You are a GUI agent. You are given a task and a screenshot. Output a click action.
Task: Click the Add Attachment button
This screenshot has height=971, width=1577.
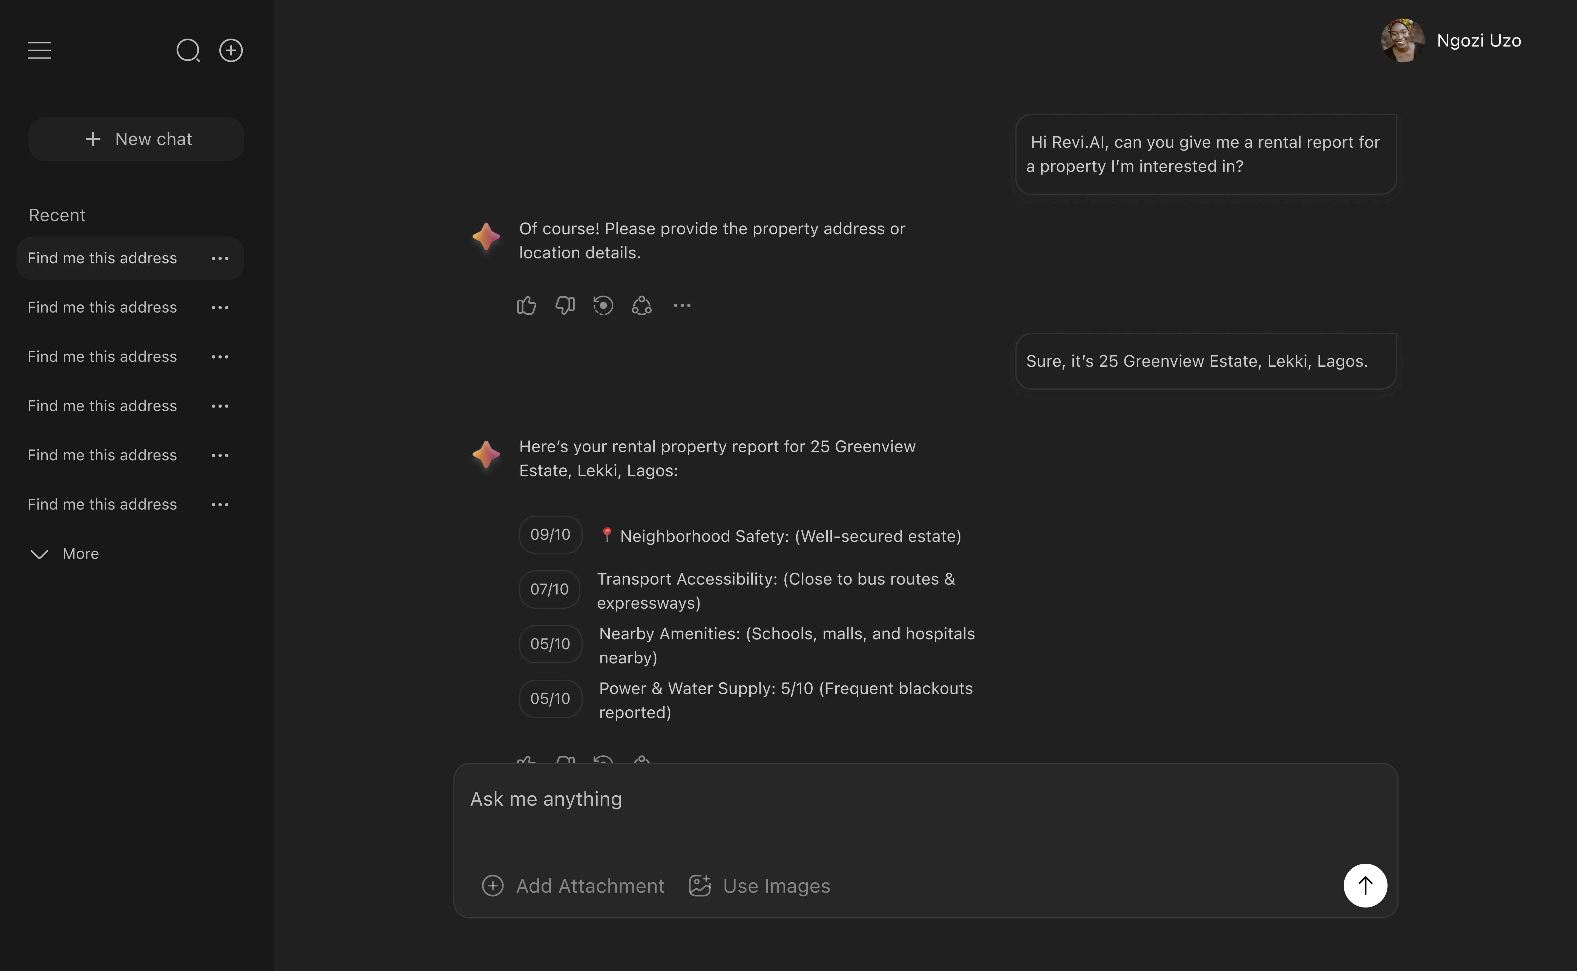click(x=574, y=886)
